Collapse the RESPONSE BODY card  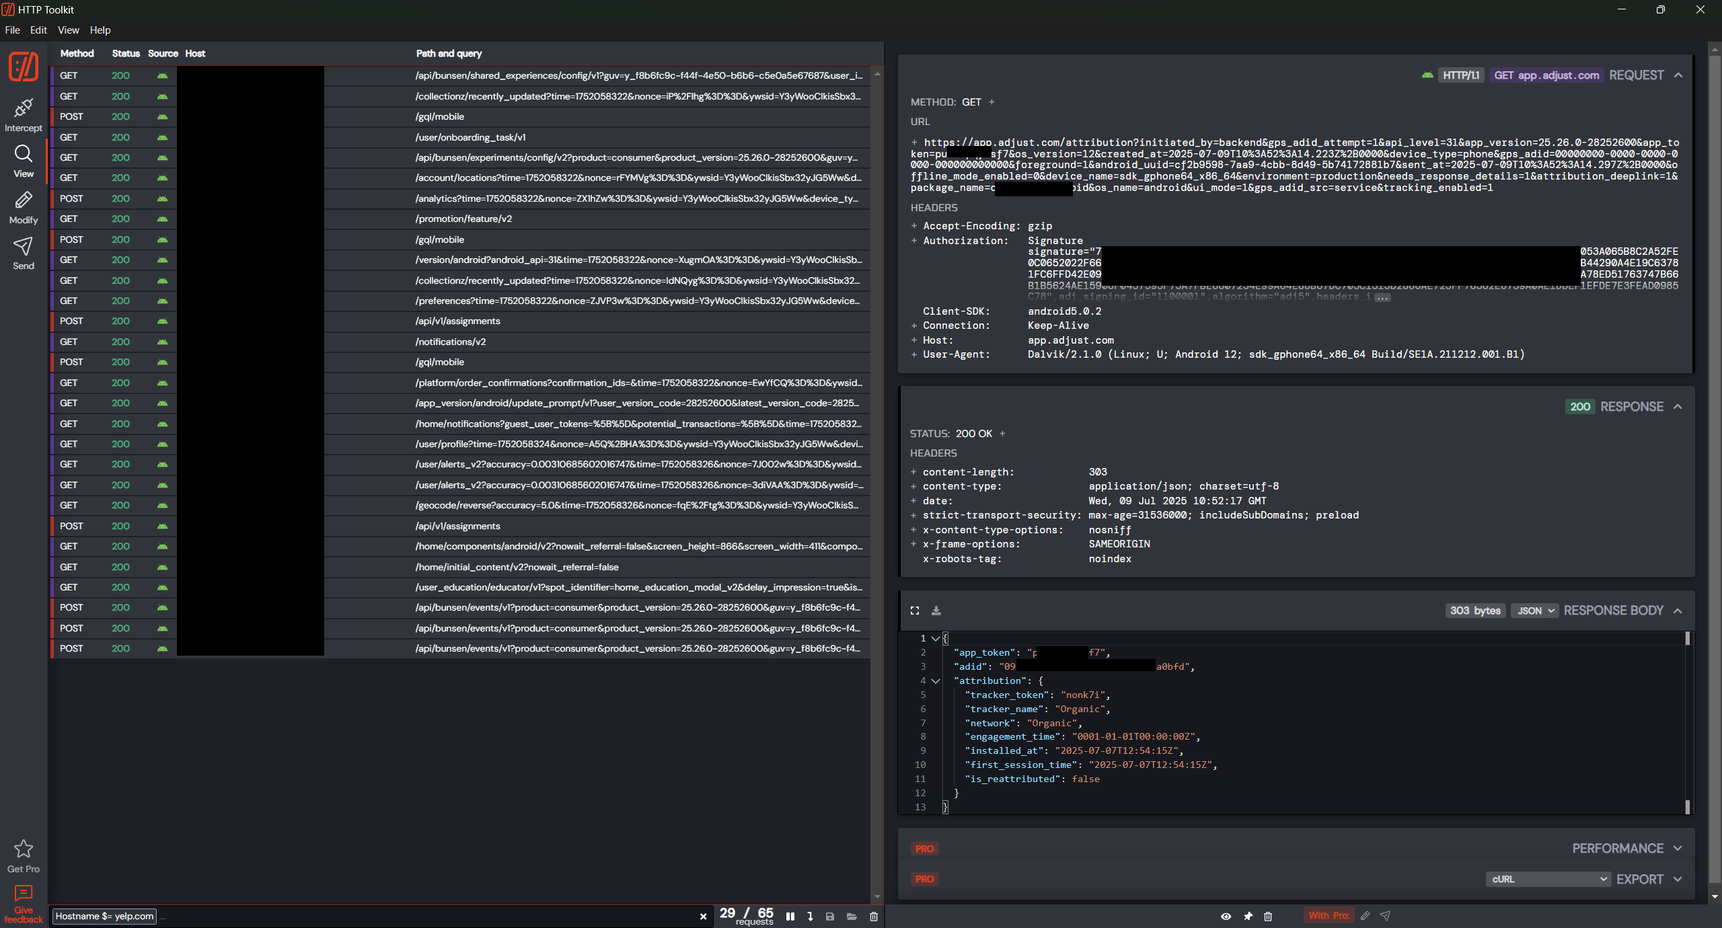(x=1678, y=611)
